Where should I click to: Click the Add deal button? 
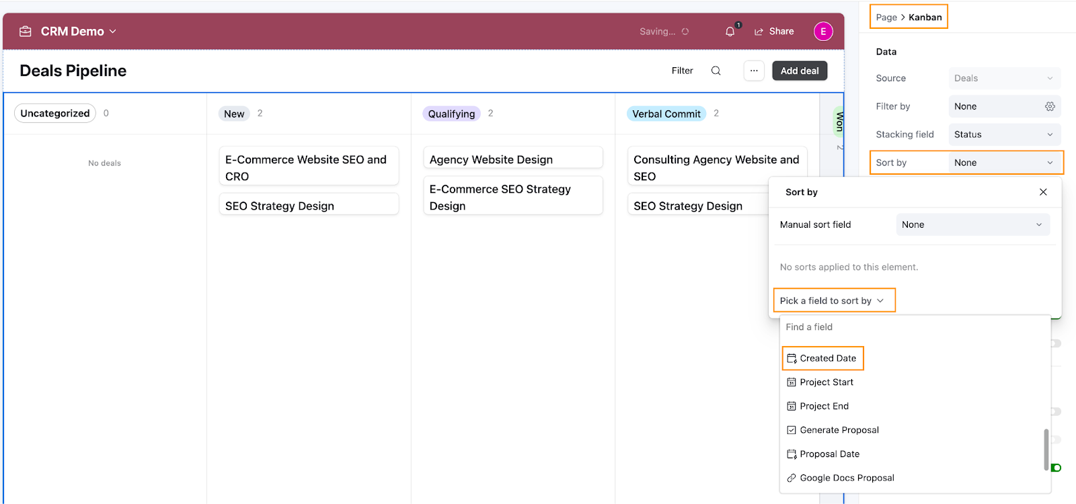point(800,71)
